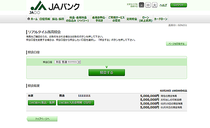
Task: Open 各種お申込・手続き menu
Action: [x=99, y=19]
